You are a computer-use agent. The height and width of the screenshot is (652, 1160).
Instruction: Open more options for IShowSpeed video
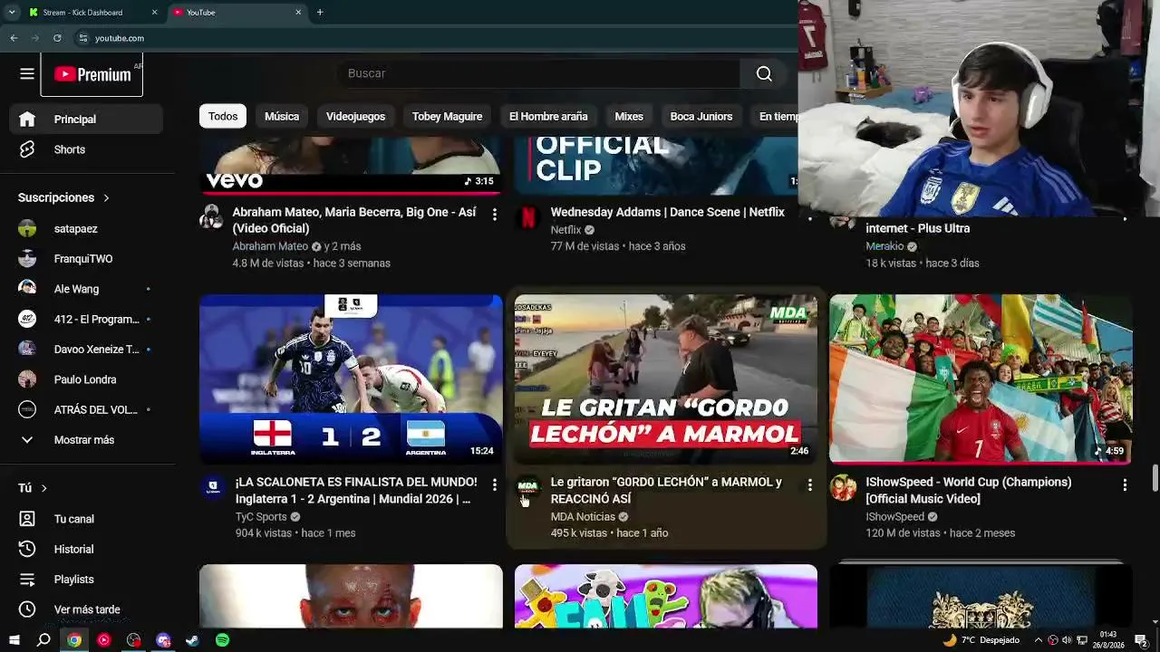[1125, 485]
